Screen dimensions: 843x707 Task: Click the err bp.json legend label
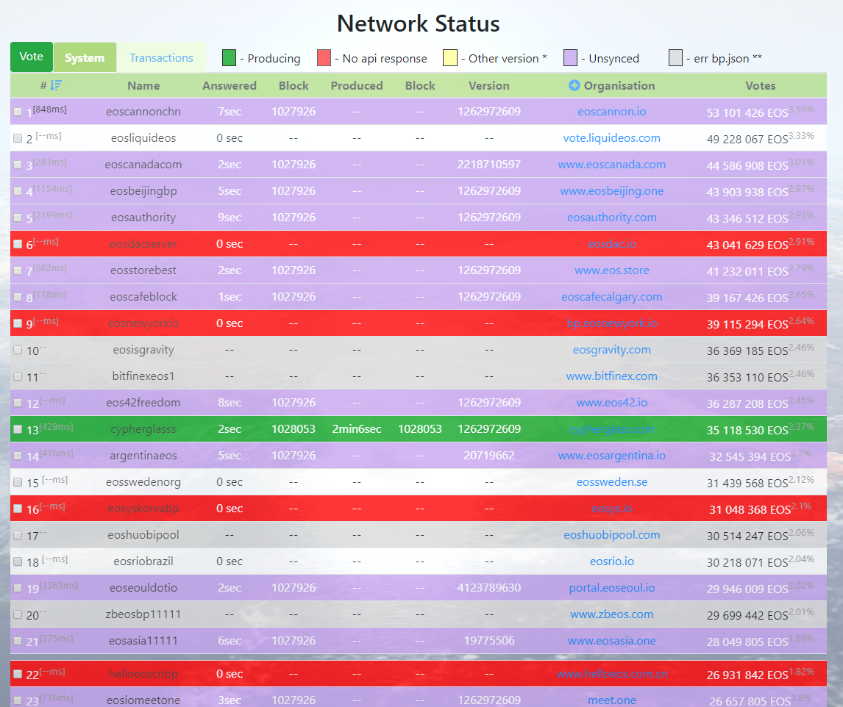point(724,58)
